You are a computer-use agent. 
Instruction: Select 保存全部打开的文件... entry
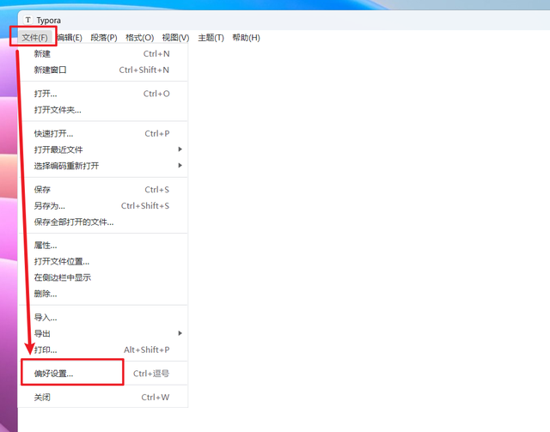click(103, 222)
